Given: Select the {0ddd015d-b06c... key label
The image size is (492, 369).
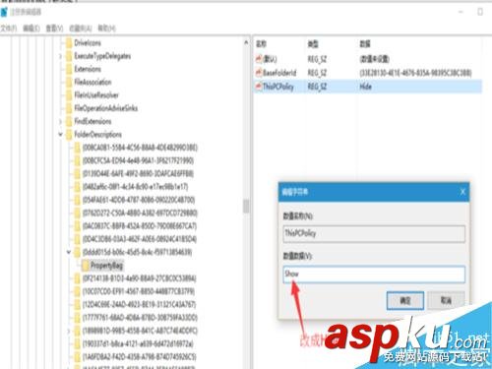Looking at the screenshot, I should tap(138, 252).
